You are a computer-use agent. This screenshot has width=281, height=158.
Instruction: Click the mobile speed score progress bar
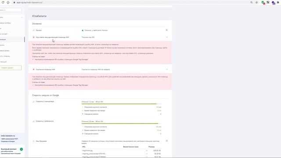(x=121, y=123)
